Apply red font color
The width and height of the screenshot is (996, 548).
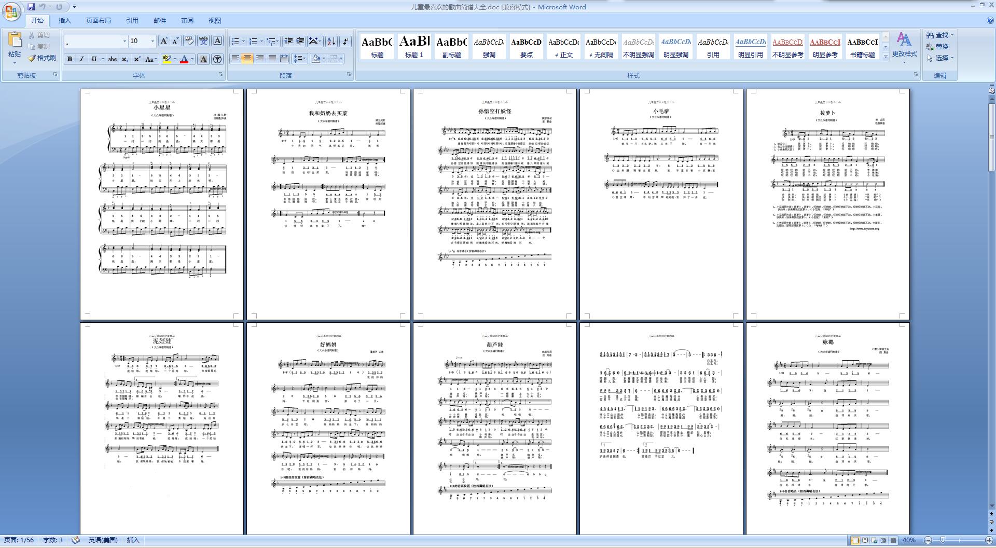(184, 59)
